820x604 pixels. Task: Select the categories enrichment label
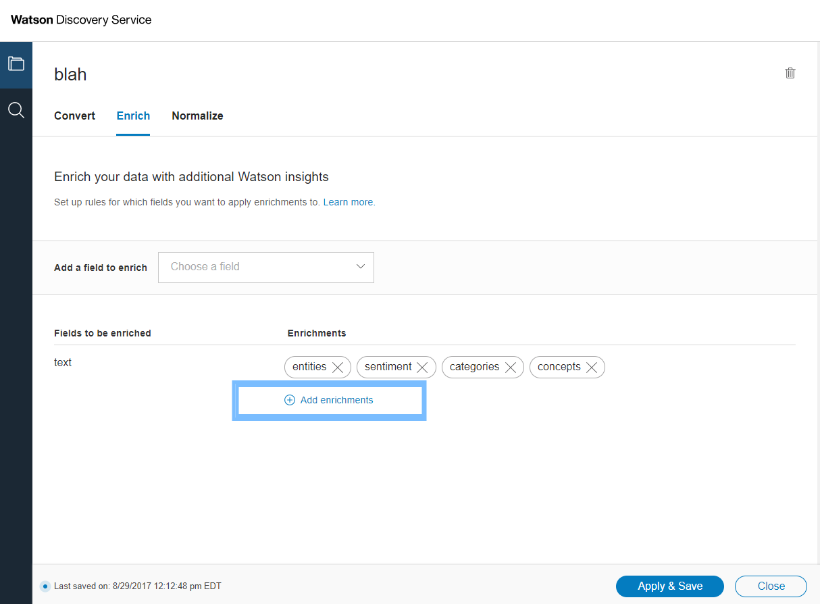coord(474,366)
